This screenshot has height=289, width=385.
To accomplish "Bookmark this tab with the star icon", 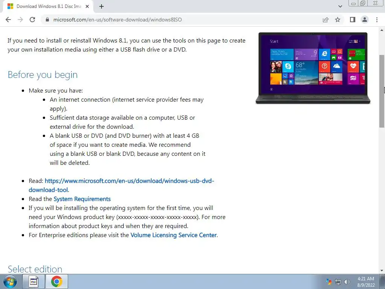I will coord(338,20).
